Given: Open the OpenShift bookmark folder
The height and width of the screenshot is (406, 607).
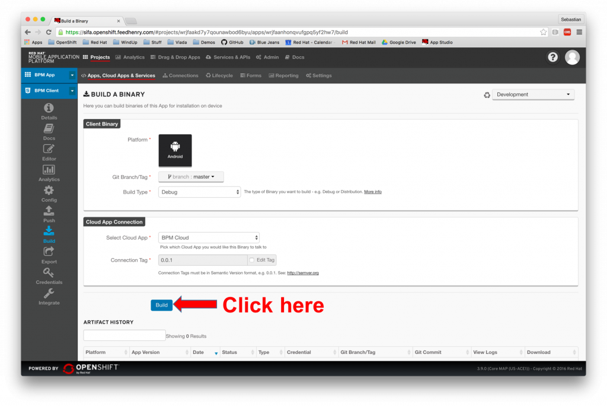Looking at the screenshot, I should [x=62, y=42].
